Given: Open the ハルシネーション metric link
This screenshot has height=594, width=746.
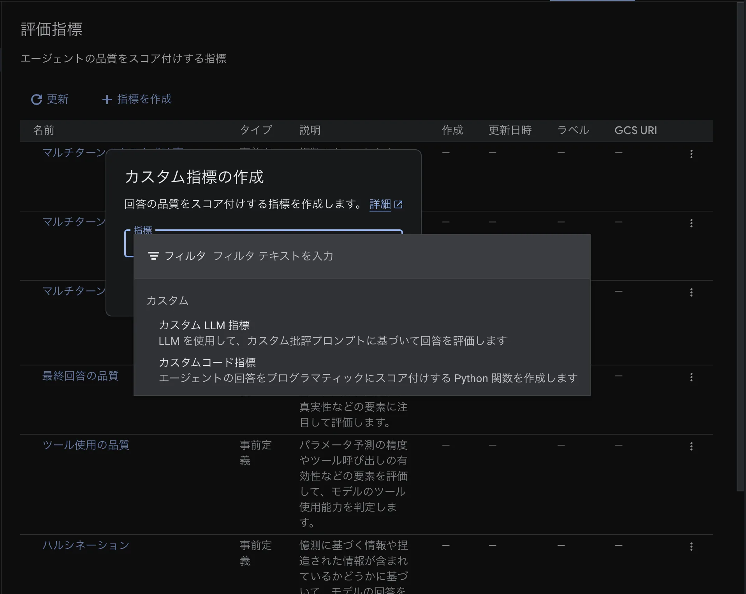Looking at the screenshot, I should 86,545.
